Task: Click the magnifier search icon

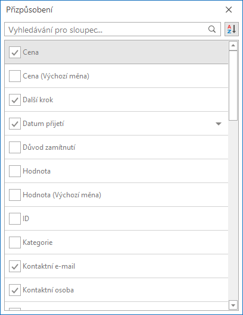Action: (x=212, y=29)
